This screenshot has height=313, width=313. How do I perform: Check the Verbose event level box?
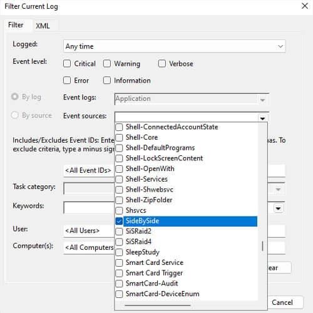(162, 64)
